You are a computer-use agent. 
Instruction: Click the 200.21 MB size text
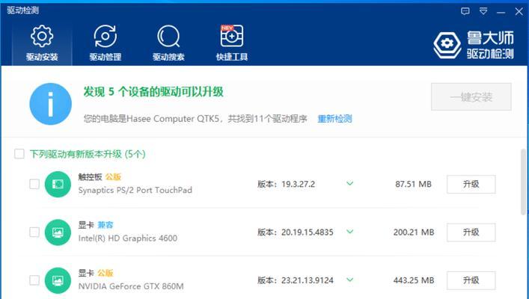(x=414, y=232)
